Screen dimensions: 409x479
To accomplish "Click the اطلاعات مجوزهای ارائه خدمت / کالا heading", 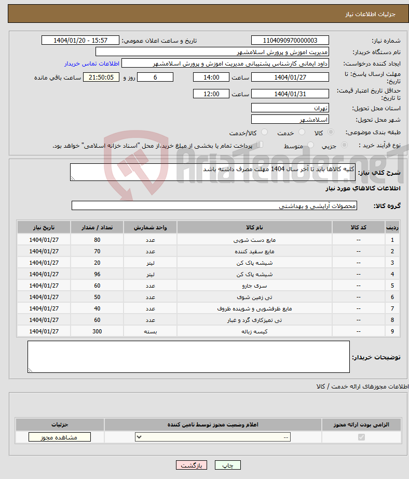I will (362, 386).
